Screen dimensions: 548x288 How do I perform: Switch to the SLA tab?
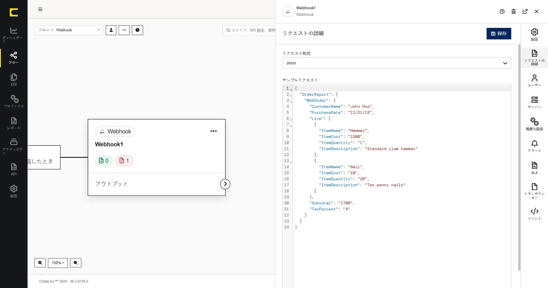[x=534, y=168]
